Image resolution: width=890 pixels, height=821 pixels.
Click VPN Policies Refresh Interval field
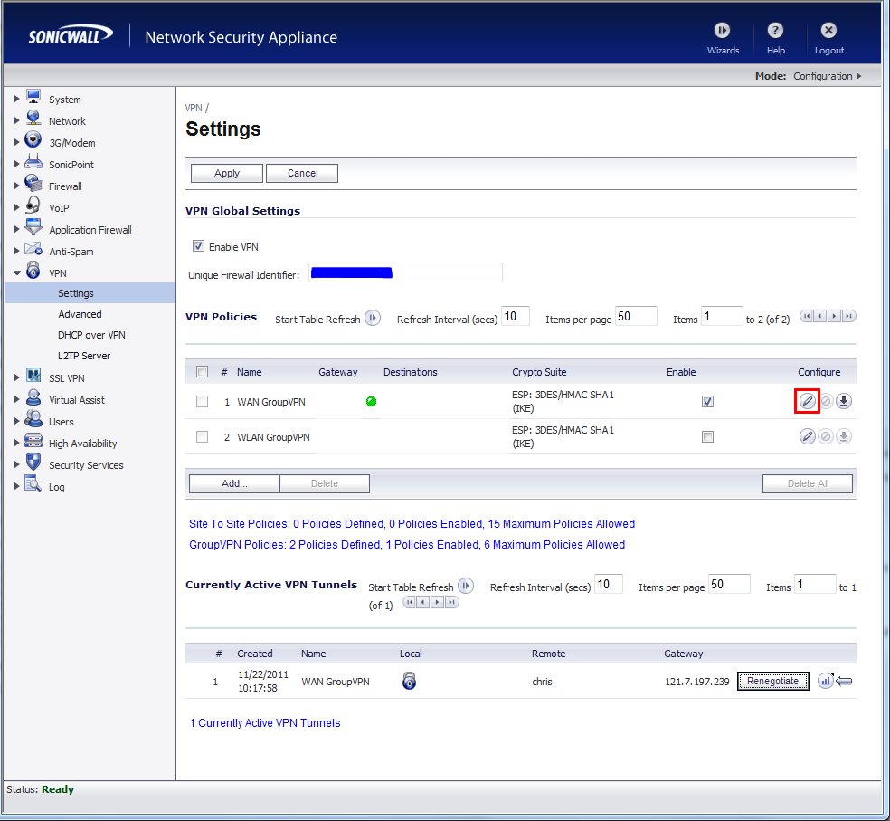[x=516, y=317]
